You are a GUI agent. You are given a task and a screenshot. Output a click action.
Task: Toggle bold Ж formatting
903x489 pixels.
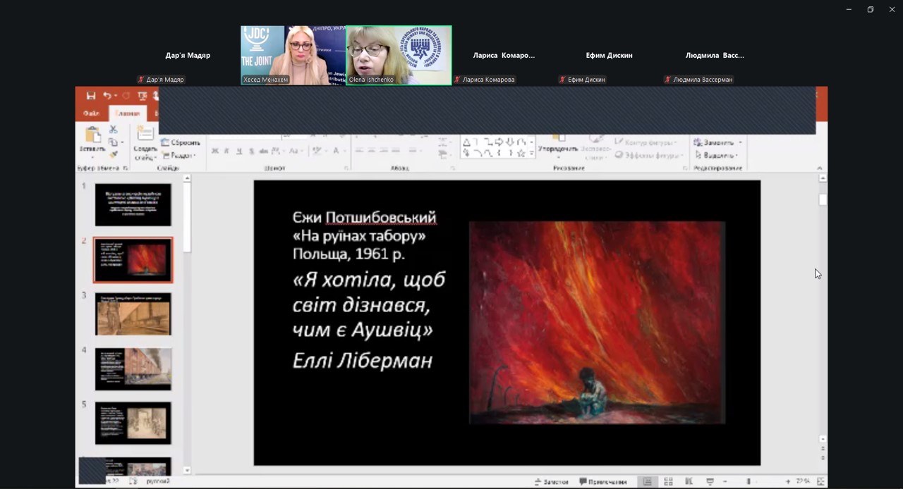click(215, 151)
